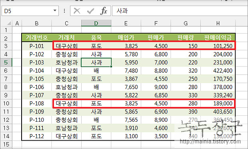This screenshot has height=149, width=248.
Task: Select column F header
Action: [x=156, y=23]
